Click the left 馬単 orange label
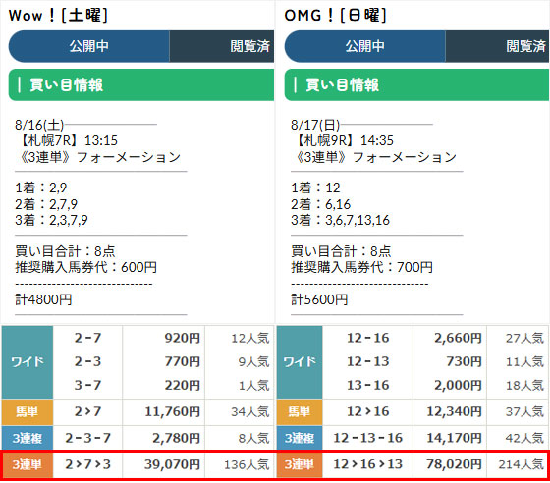Viewport: 550px width, 483px height. pos(27,412)
